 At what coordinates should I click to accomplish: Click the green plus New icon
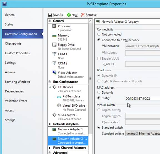pos(69,15)
